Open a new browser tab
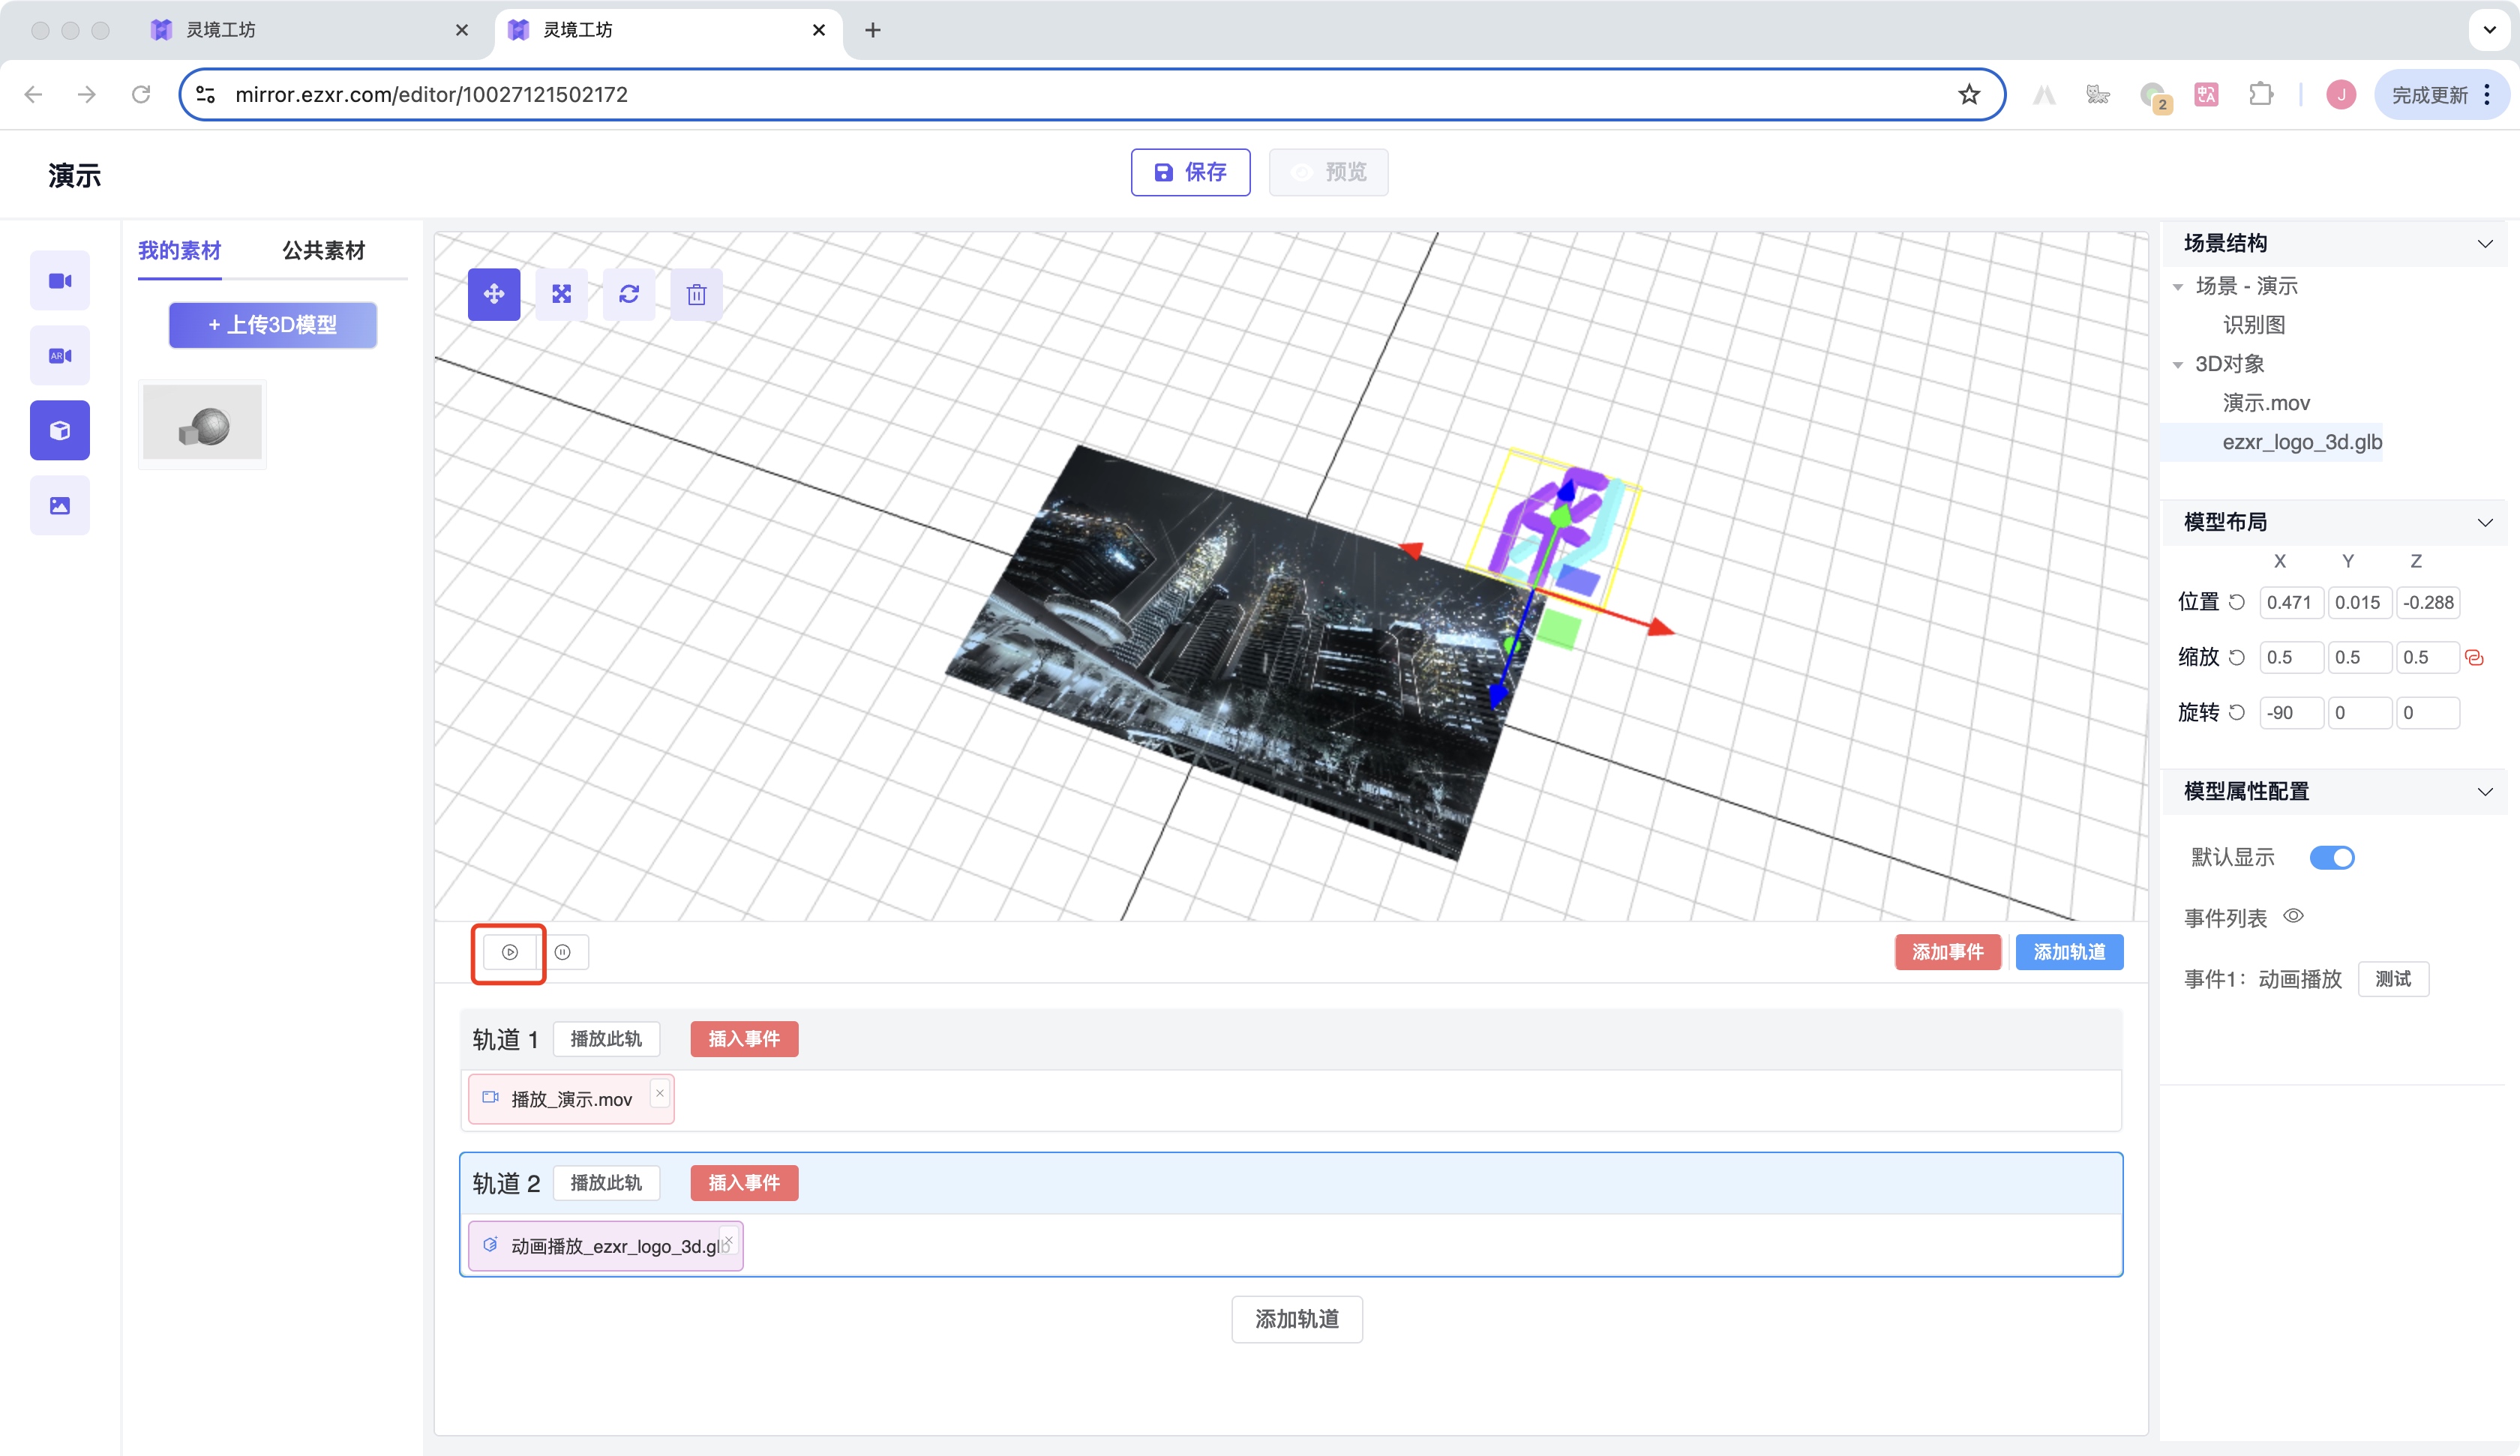The width and height of the screenshot is (2520, 1456). (873, 30)
